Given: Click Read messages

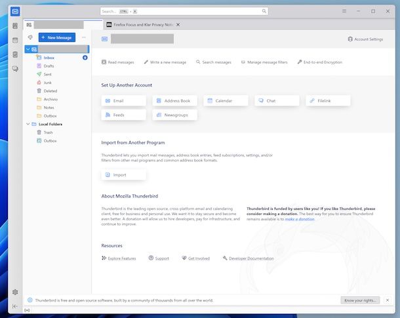Looking at the screenshot, I should [117, 62].
